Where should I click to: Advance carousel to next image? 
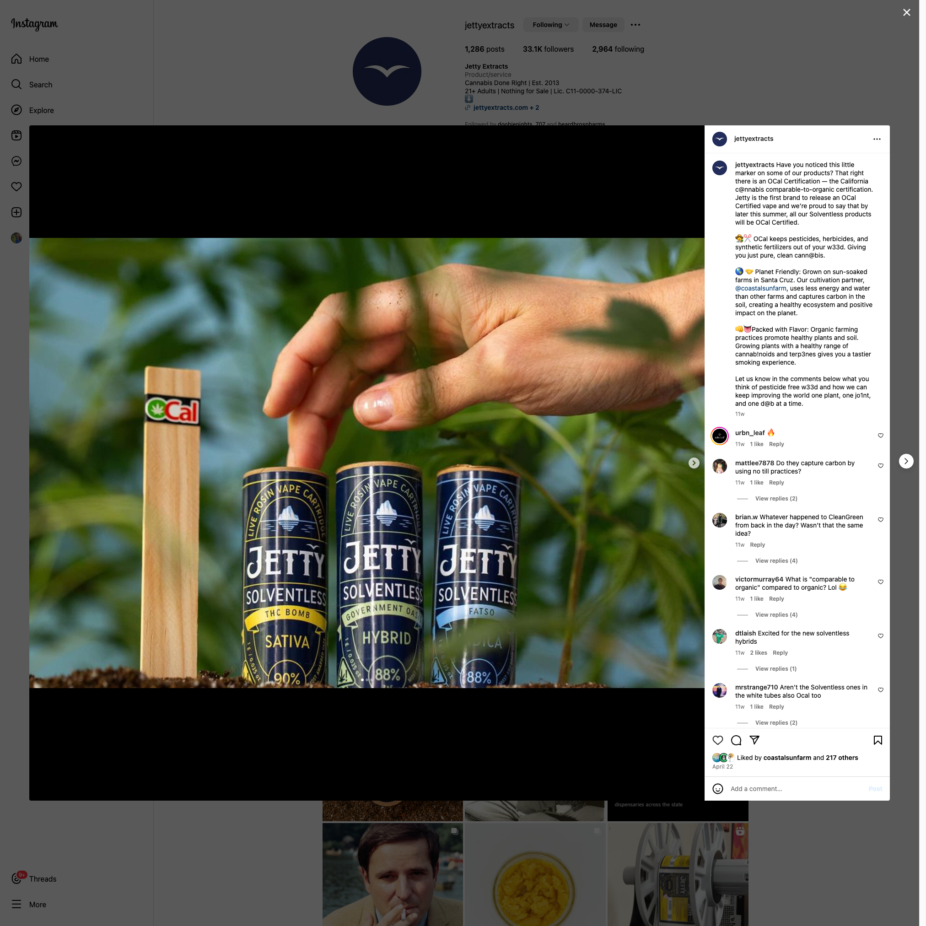point(694,463)
